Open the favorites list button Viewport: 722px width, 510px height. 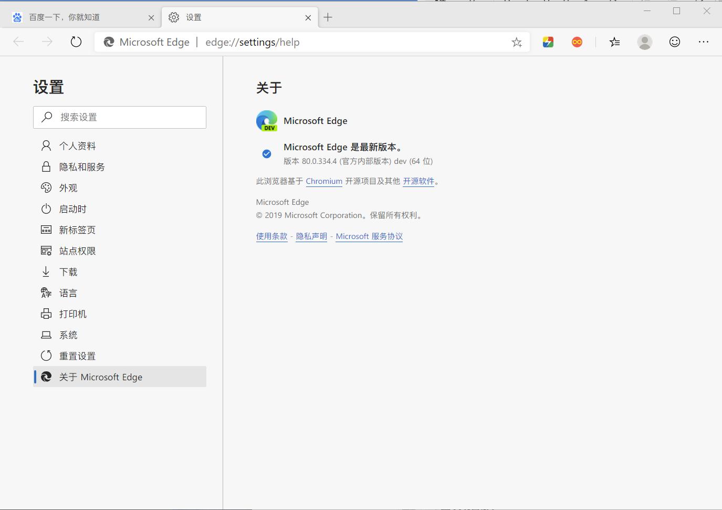[615, 42]
